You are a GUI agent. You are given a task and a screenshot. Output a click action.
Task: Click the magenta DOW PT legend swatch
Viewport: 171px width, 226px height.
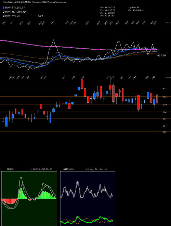click(x=3, y=16)
